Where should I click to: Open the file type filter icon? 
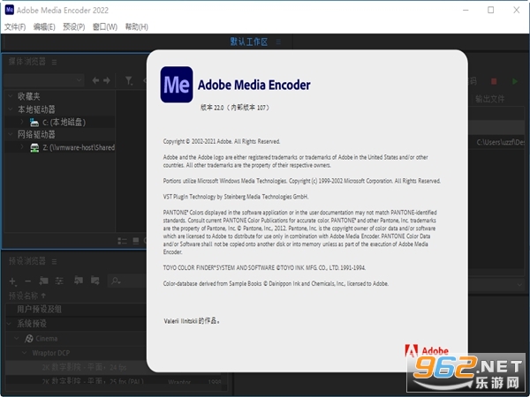click(128, 80)
